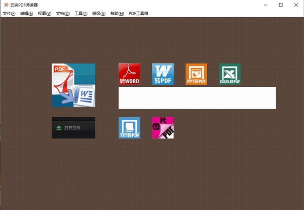
Task: Minimize the 云夹PDF阅读器 window
Action: click(x=265, y=5)
